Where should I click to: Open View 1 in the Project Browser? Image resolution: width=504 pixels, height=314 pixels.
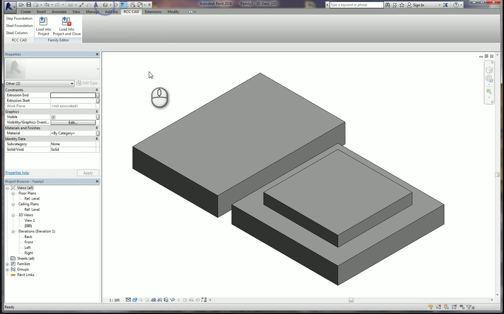(x=29, y=221)
